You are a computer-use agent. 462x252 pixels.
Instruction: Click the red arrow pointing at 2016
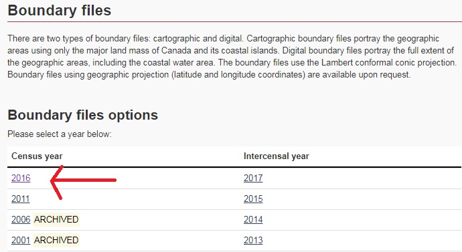click(x=84, y=182)
